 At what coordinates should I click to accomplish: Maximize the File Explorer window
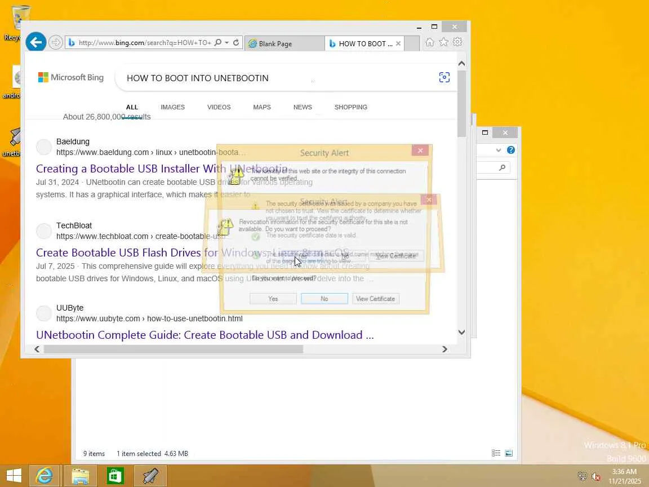coord(485,132)
